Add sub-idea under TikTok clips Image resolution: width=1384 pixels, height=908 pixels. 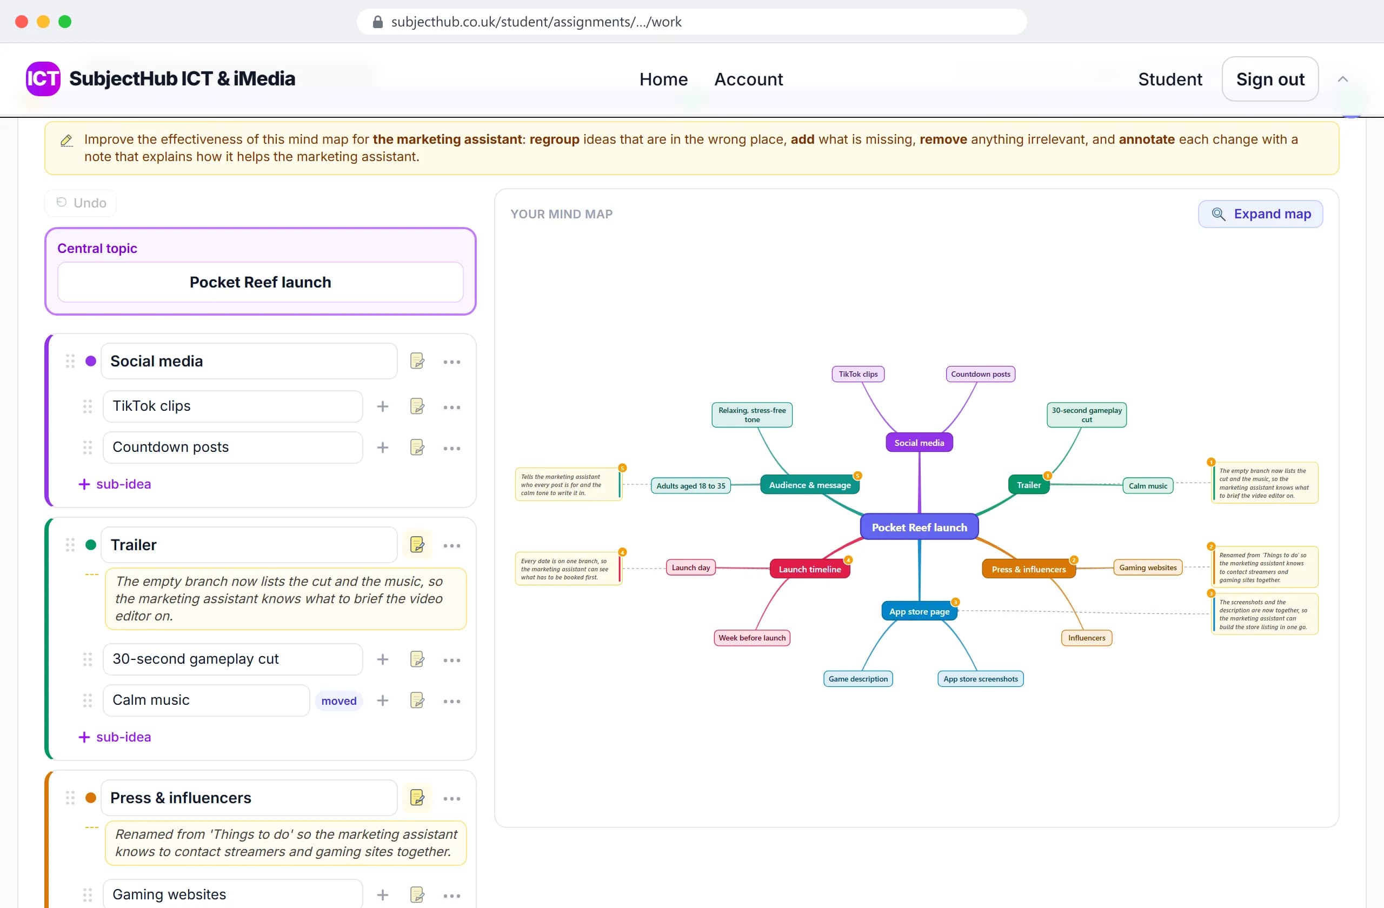[382, 406]
